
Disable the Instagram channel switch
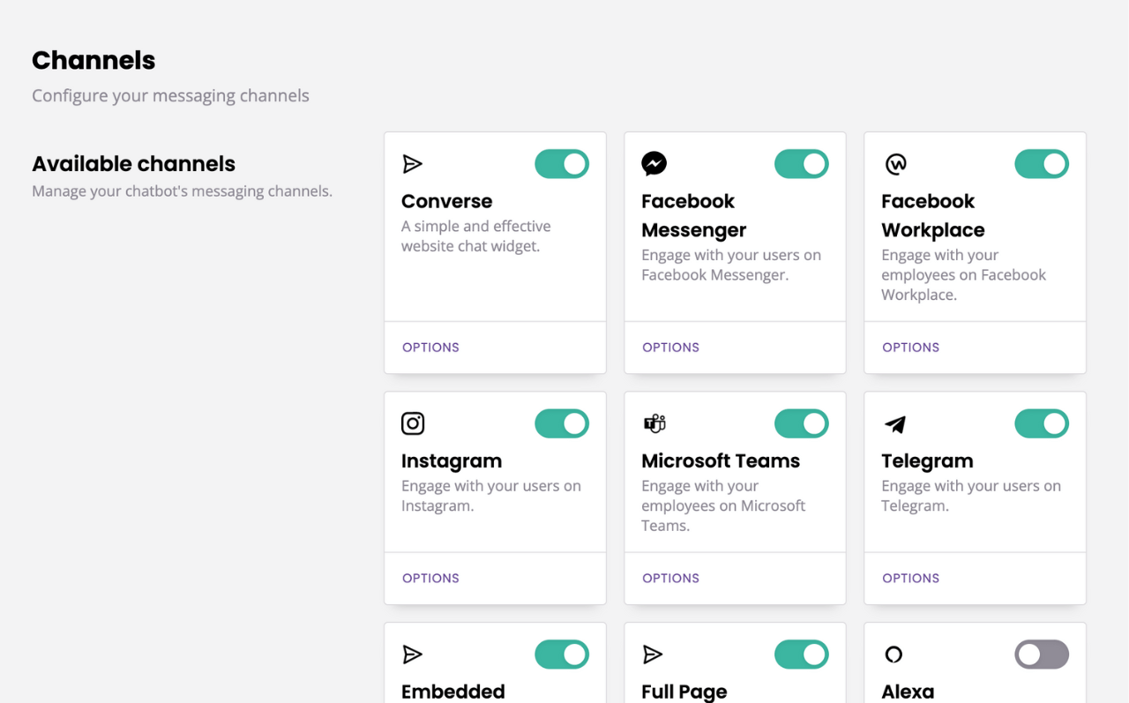coord(562,423)
